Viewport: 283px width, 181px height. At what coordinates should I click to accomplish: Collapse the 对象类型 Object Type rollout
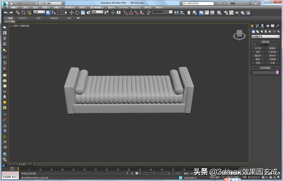point(265,41)
